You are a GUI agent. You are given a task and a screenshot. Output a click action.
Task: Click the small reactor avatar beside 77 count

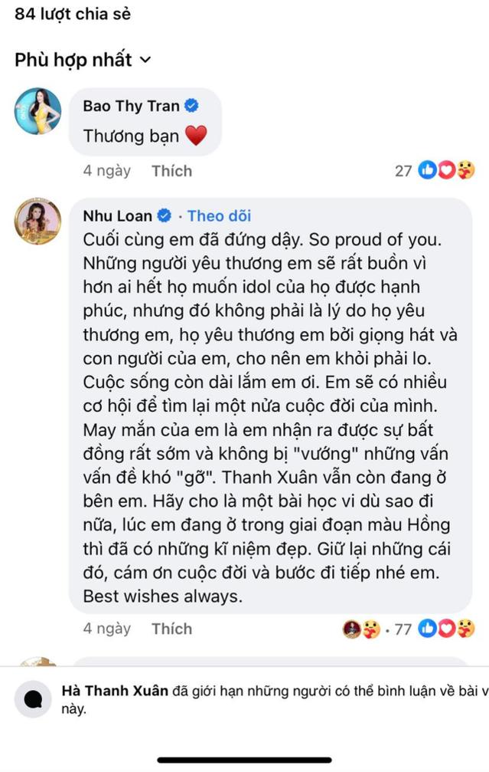tap(351, 629)
